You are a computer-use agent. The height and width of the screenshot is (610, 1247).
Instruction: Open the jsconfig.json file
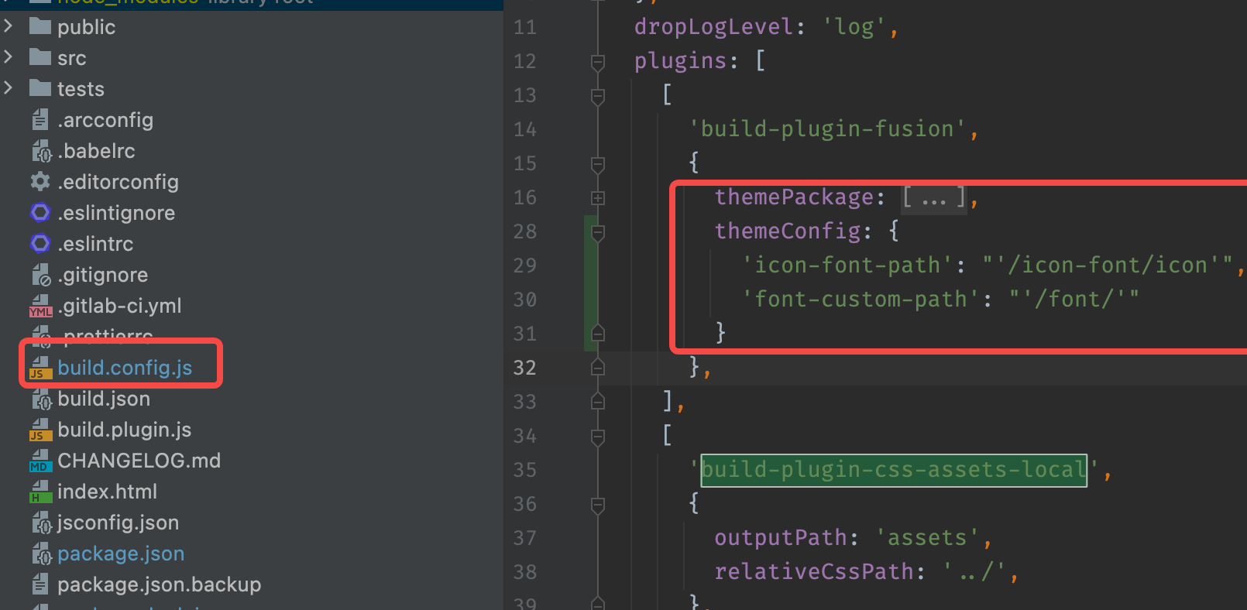(x=118, y=523)
